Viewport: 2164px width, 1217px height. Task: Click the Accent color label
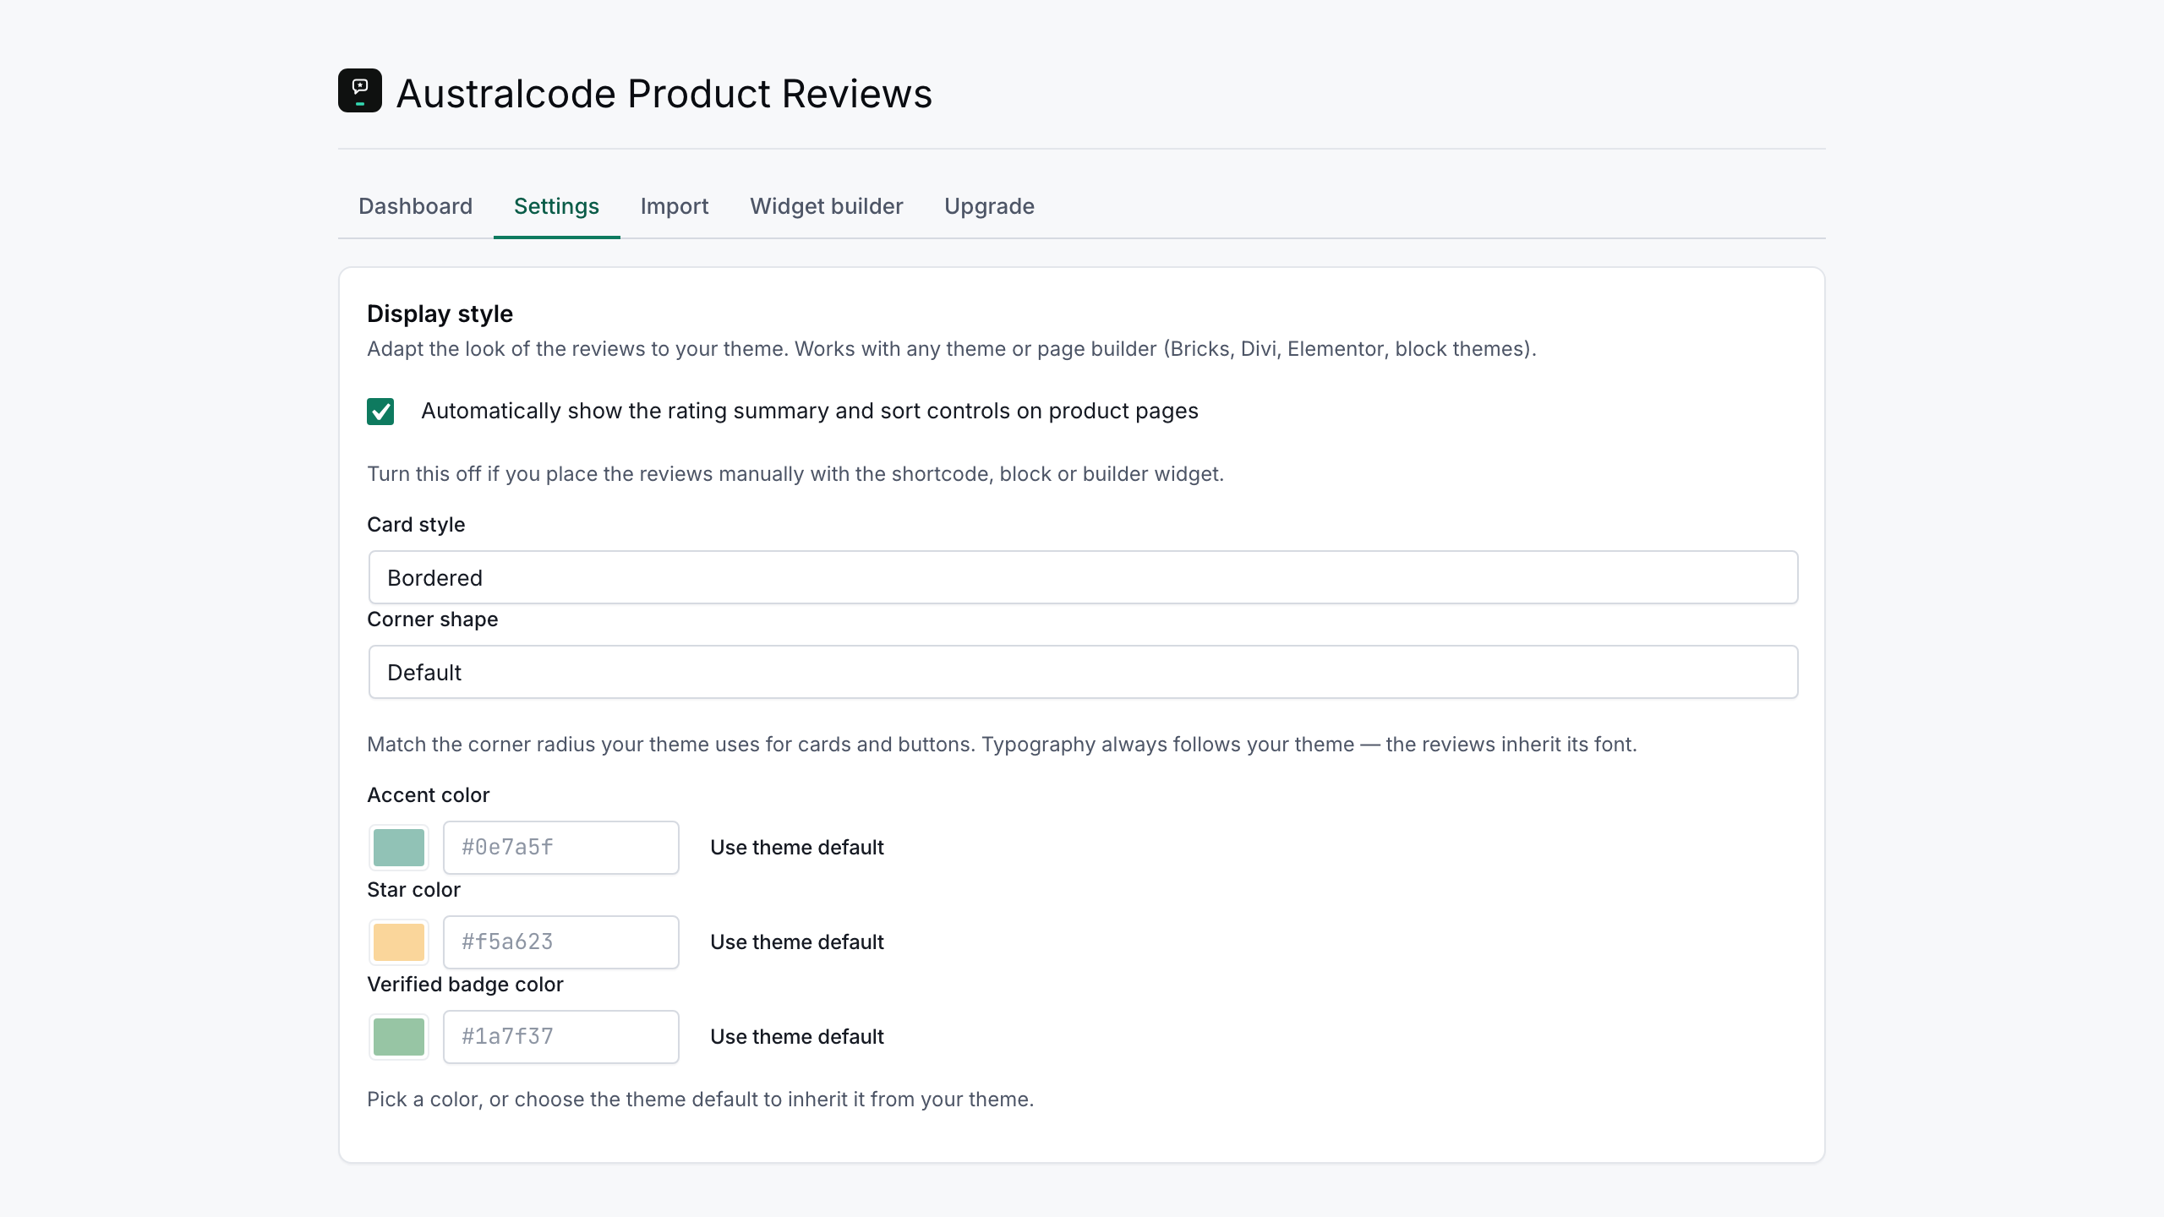coord(428,795)
